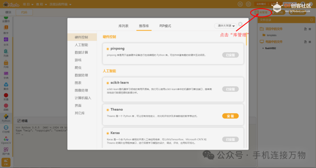Switch to 实时模式 mode
The image size is (316, 168).
pos(261,4)
